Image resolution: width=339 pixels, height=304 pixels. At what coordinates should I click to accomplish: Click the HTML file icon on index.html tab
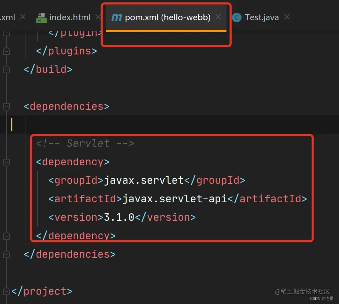(x=42, y=18)
